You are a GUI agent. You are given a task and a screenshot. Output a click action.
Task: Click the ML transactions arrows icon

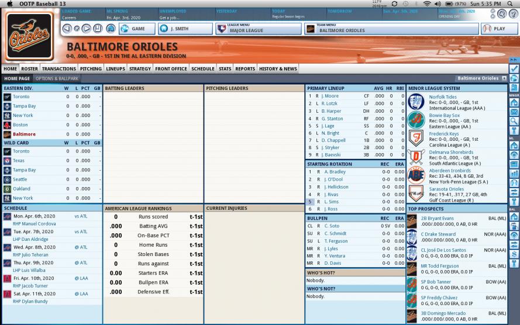click(514, 192)
